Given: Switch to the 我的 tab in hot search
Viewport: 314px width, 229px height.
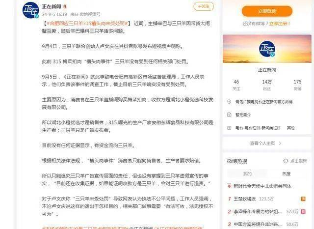Looking at the screenshot, I should pyautogui.click(x=247, y=174).
